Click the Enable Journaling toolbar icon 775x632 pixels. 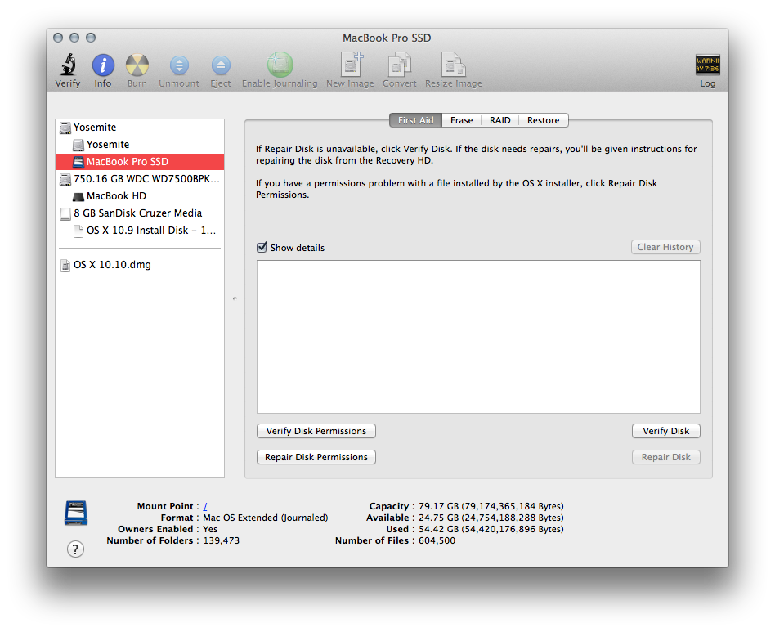click(280, 65)
